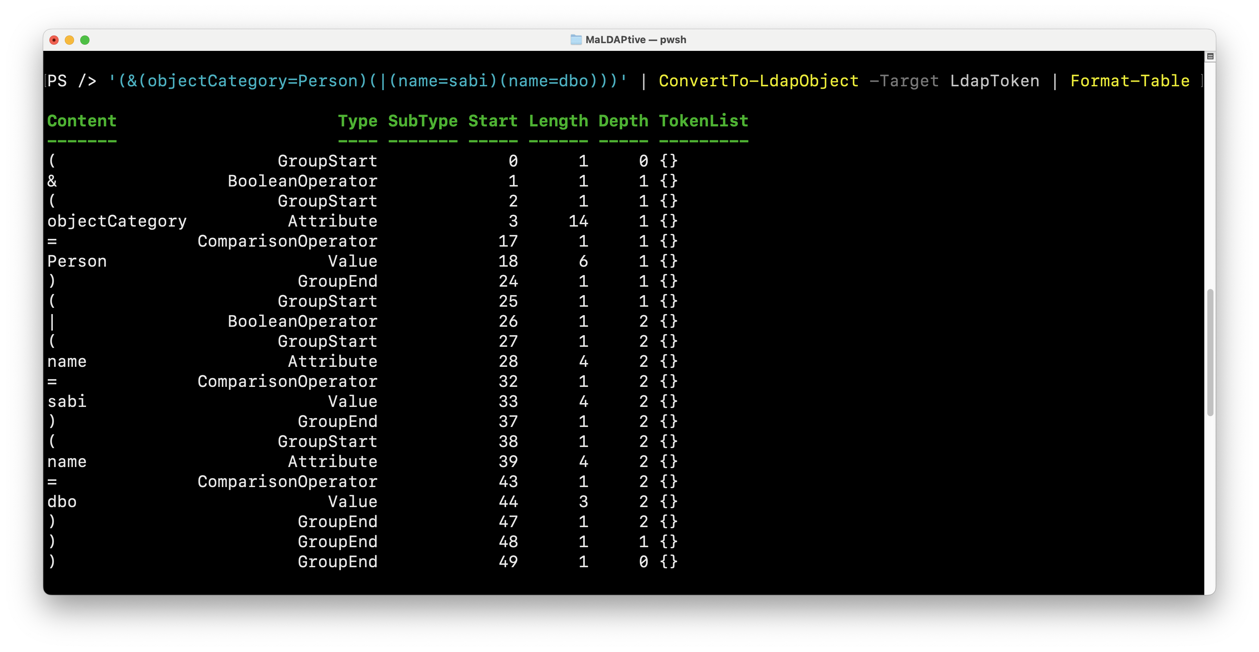Click the Start value 39
Image resolution: width=1259 pixels, height=652 pixels.
click(x=508, y=462)
